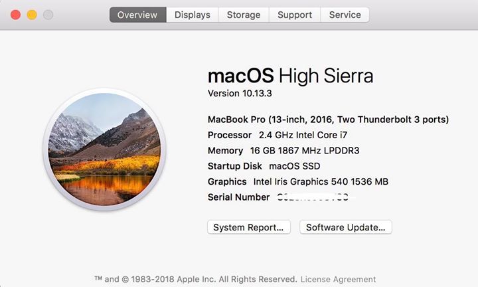Close the About This Mac window
Viewport: 478px width, 287px height.
pyautogui.click(x=15, y=15)
